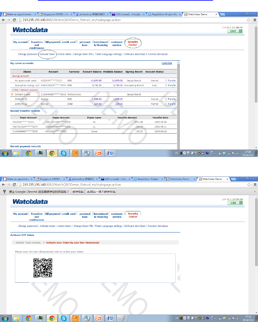Open Word from the 17:28 taskbar
The image size is (258, 322).
click(110, 153)
